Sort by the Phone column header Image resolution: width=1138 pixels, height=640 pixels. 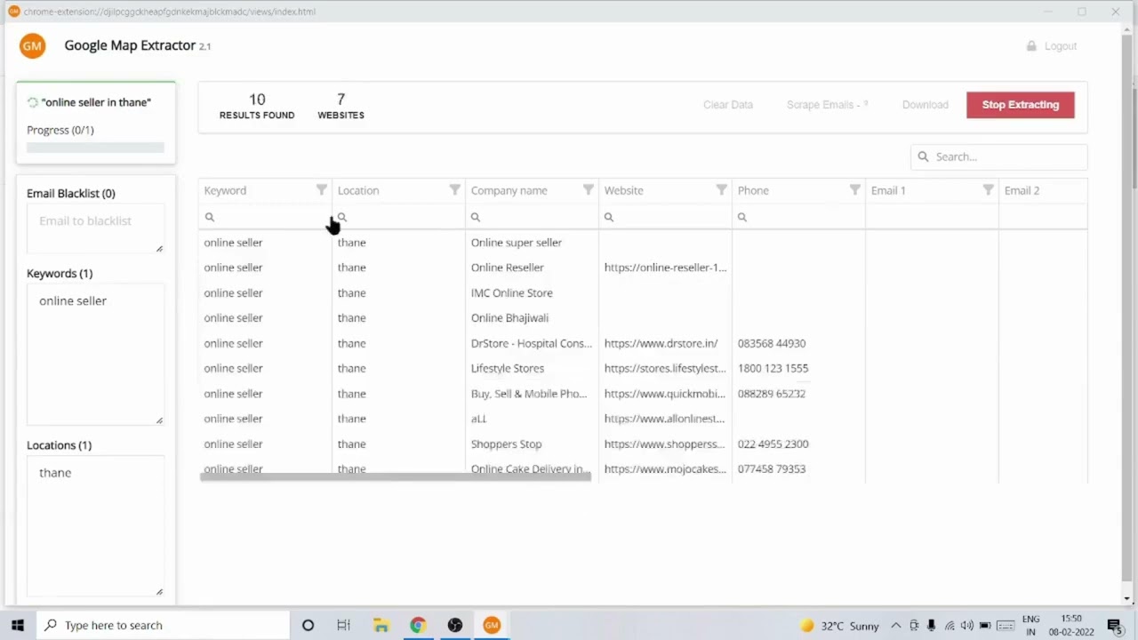(753, 190)
